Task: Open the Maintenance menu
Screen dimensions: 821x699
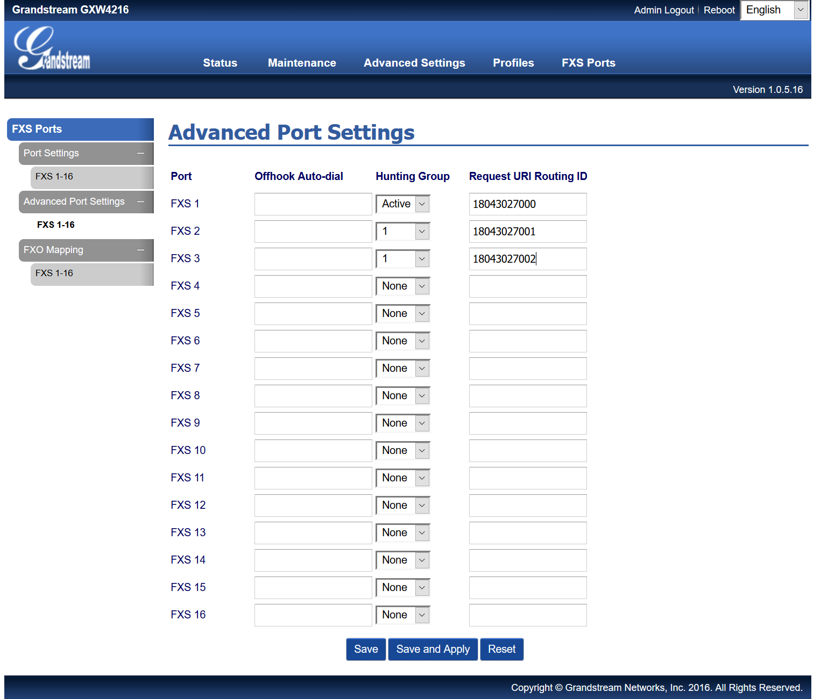Action: coord(302,63)
